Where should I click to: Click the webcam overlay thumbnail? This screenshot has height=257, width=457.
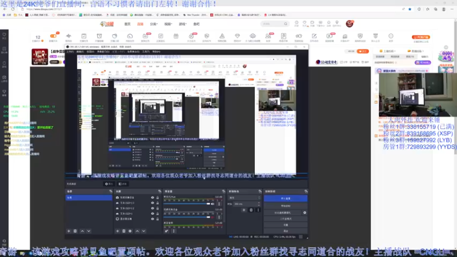pyautogui.click(x=418, y=95)
